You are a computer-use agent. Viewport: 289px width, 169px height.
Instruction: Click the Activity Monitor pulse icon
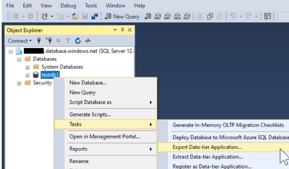tap(88, 40)
